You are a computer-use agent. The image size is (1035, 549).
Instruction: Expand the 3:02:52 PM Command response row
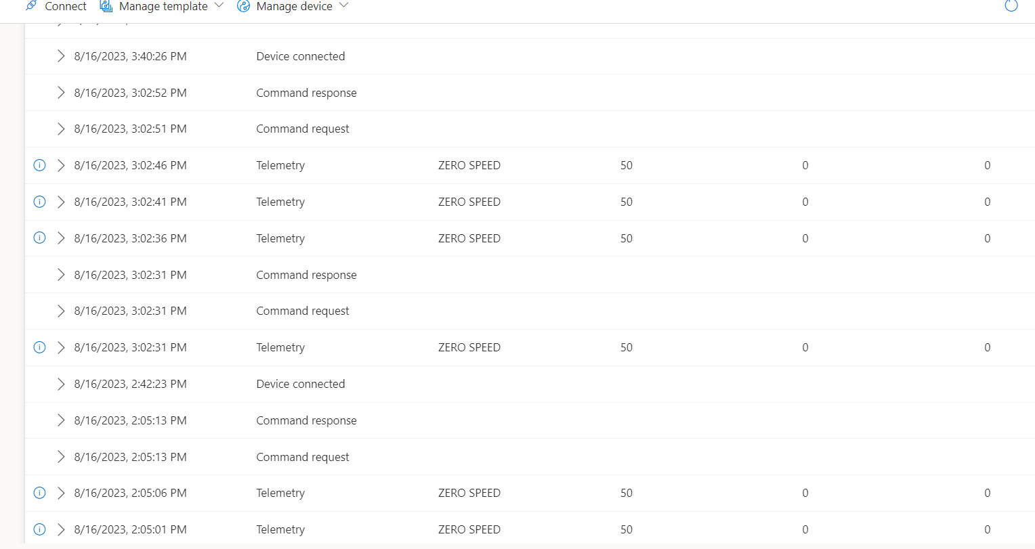click(x=61, y=93)
